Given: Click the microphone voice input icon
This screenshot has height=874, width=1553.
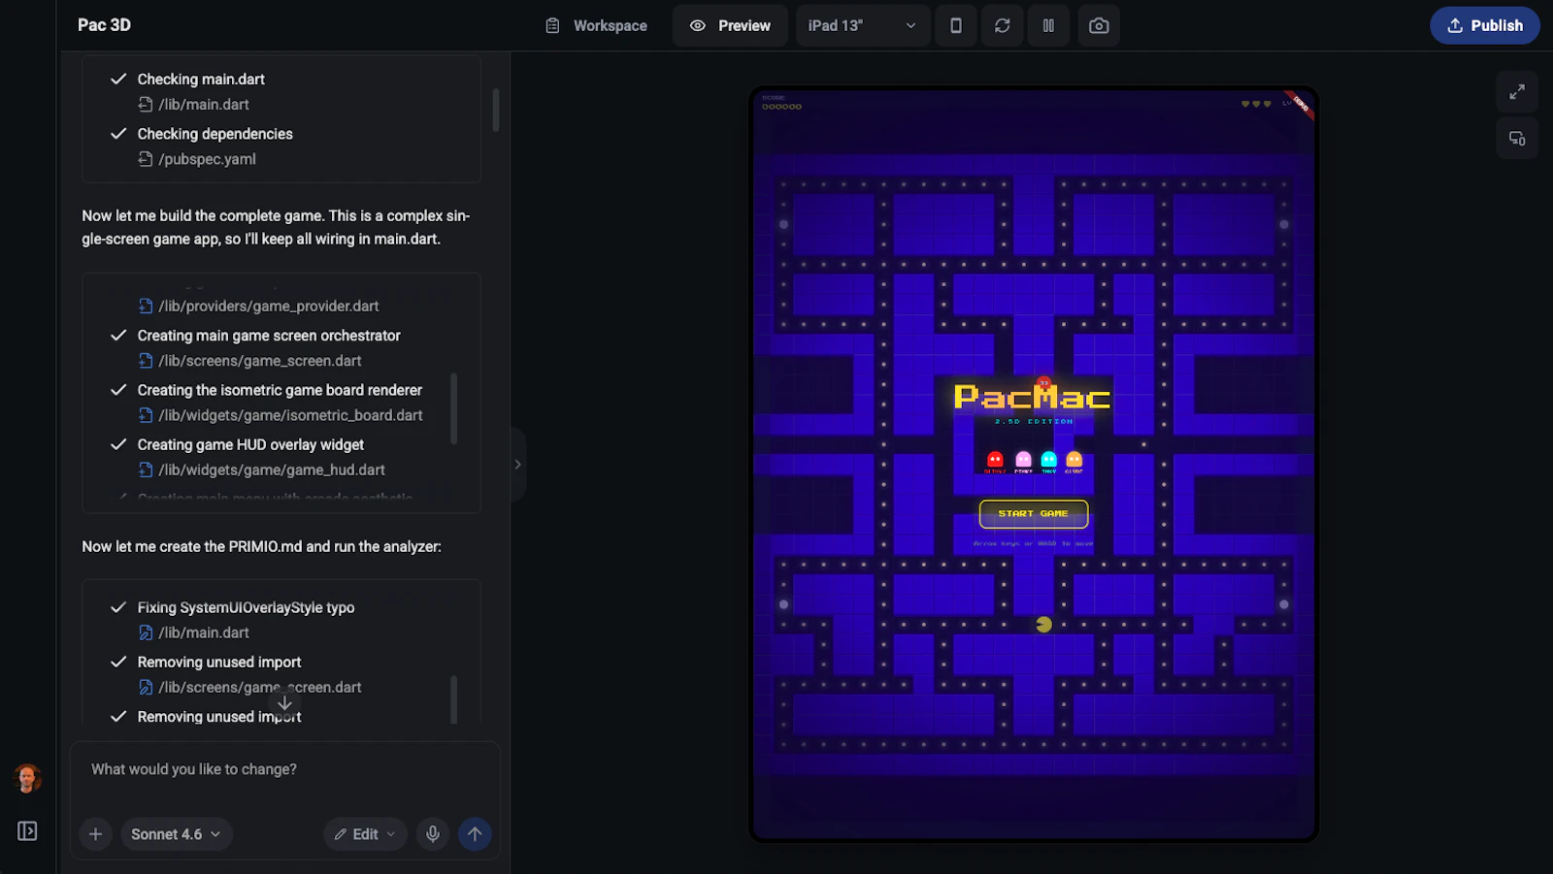Looking at the screenshot, I should click(x=433, y=834).
